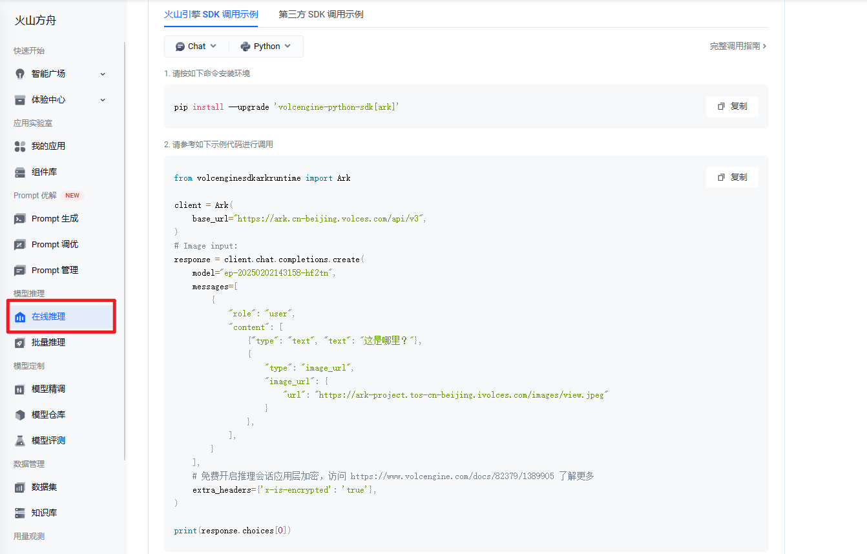Image resolution: width=867 pixels, height=554 pixels.
Task: Click the extra_headers line in code
Action: pyautogui.click(x=284, y=490)
